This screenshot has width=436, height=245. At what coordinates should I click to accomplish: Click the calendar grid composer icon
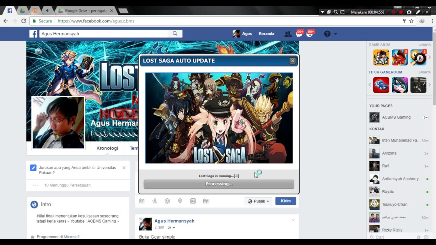pyautogui.click(x=206, y=201)
